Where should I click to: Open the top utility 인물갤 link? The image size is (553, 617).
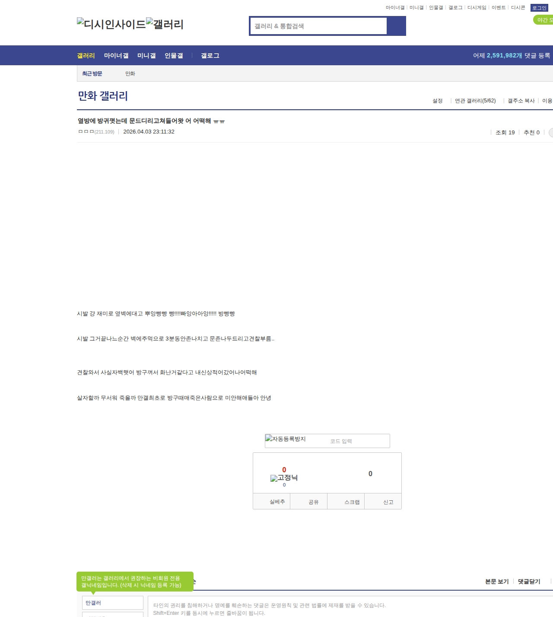(x=436, y=8)
